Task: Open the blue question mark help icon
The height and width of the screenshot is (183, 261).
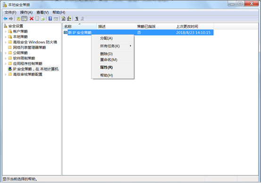Action: tap(51, 19)
